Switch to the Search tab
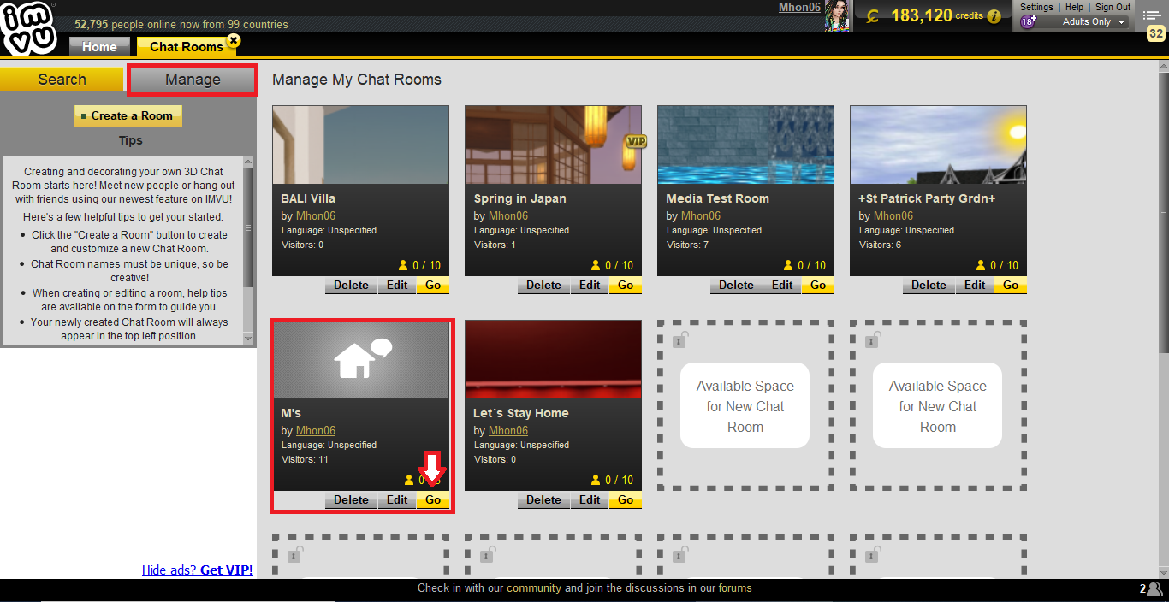This screenshot has height=602, width=1169. click(x=62, y=80)
